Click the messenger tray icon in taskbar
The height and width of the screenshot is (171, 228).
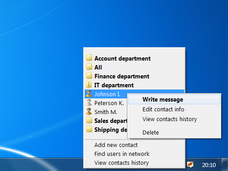tap(190, 165)
